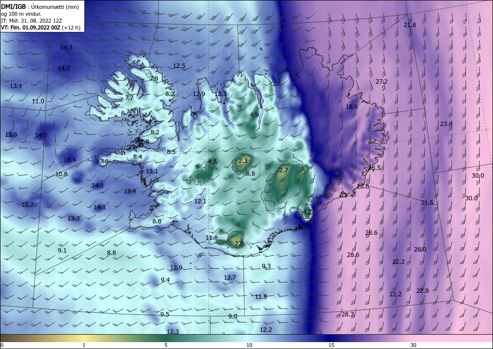Image resolution: width=493 pixels, height=349 pixels.
Task: Click the 28.5 value label
Action: click(x=374, y=167)
